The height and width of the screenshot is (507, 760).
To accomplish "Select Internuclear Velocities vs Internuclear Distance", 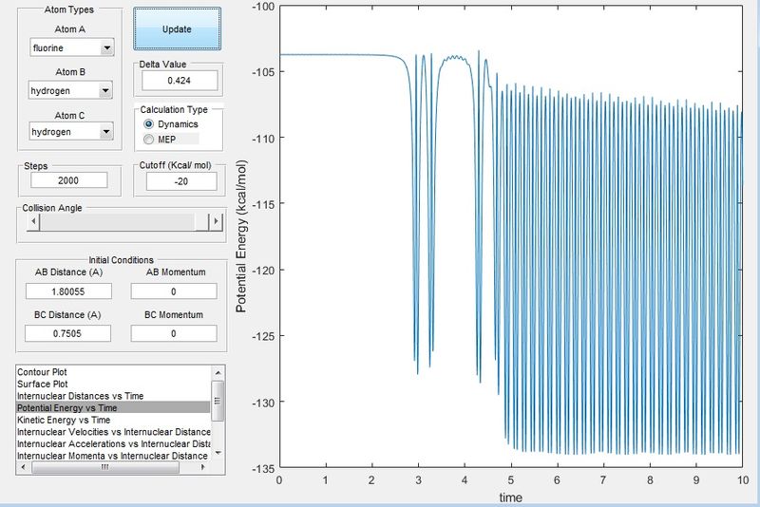I will tap(114, 432).
